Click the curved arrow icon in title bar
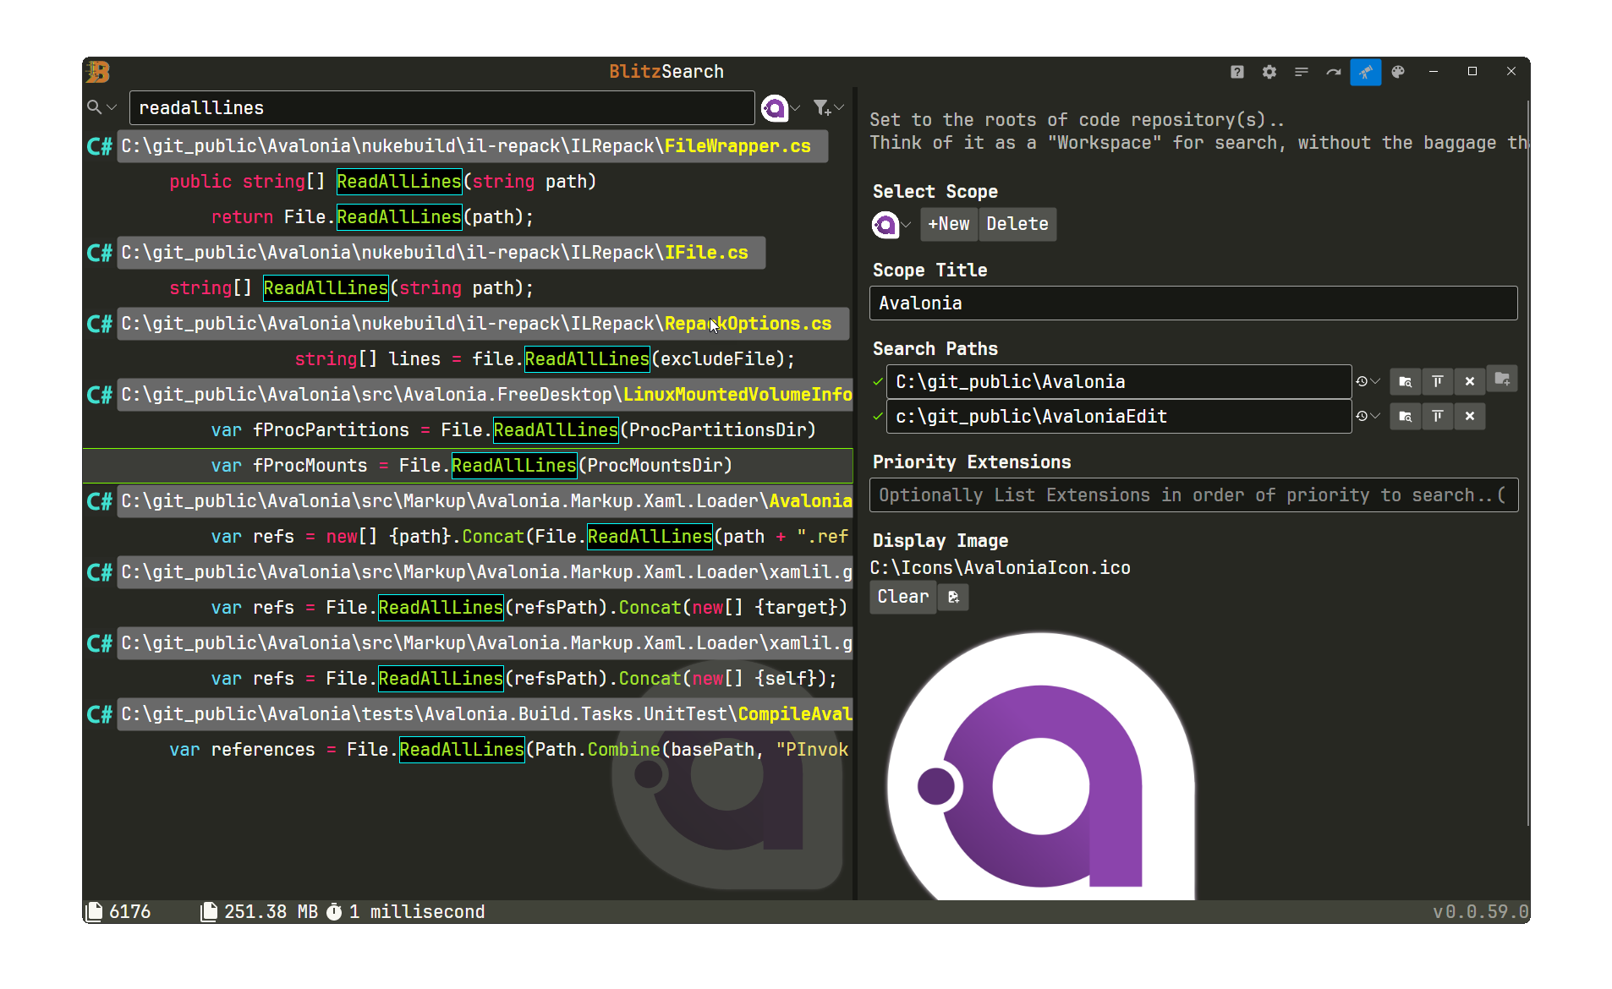Screen dimensions: 1612x989 pyautogui.click(x=1334, y=72)
